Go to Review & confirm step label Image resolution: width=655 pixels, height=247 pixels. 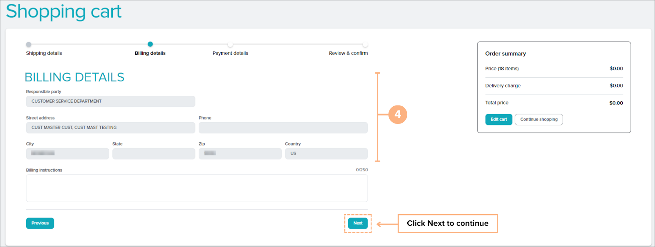348,53
